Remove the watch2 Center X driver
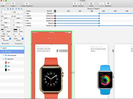 [x=25, y=26]
